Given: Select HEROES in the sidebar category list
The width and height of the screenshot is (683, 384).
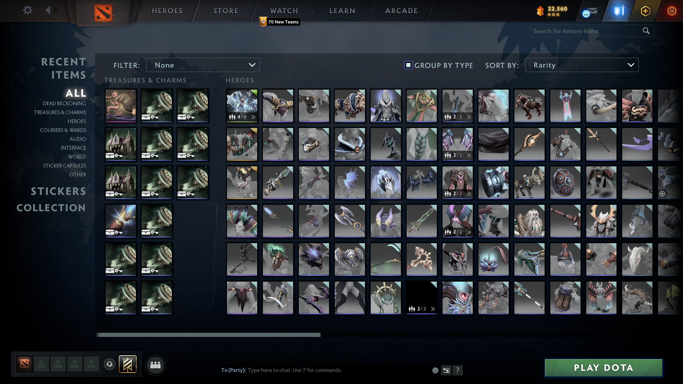Looking at the screenshot, I should click(77, 121).
